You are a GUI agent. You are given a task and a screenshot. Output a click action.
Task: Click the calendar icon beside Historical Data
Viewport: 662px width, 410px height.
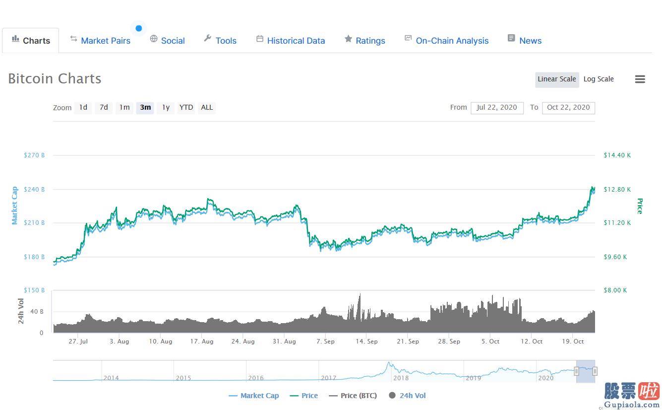pyautogui.click(x=259, y=39)
